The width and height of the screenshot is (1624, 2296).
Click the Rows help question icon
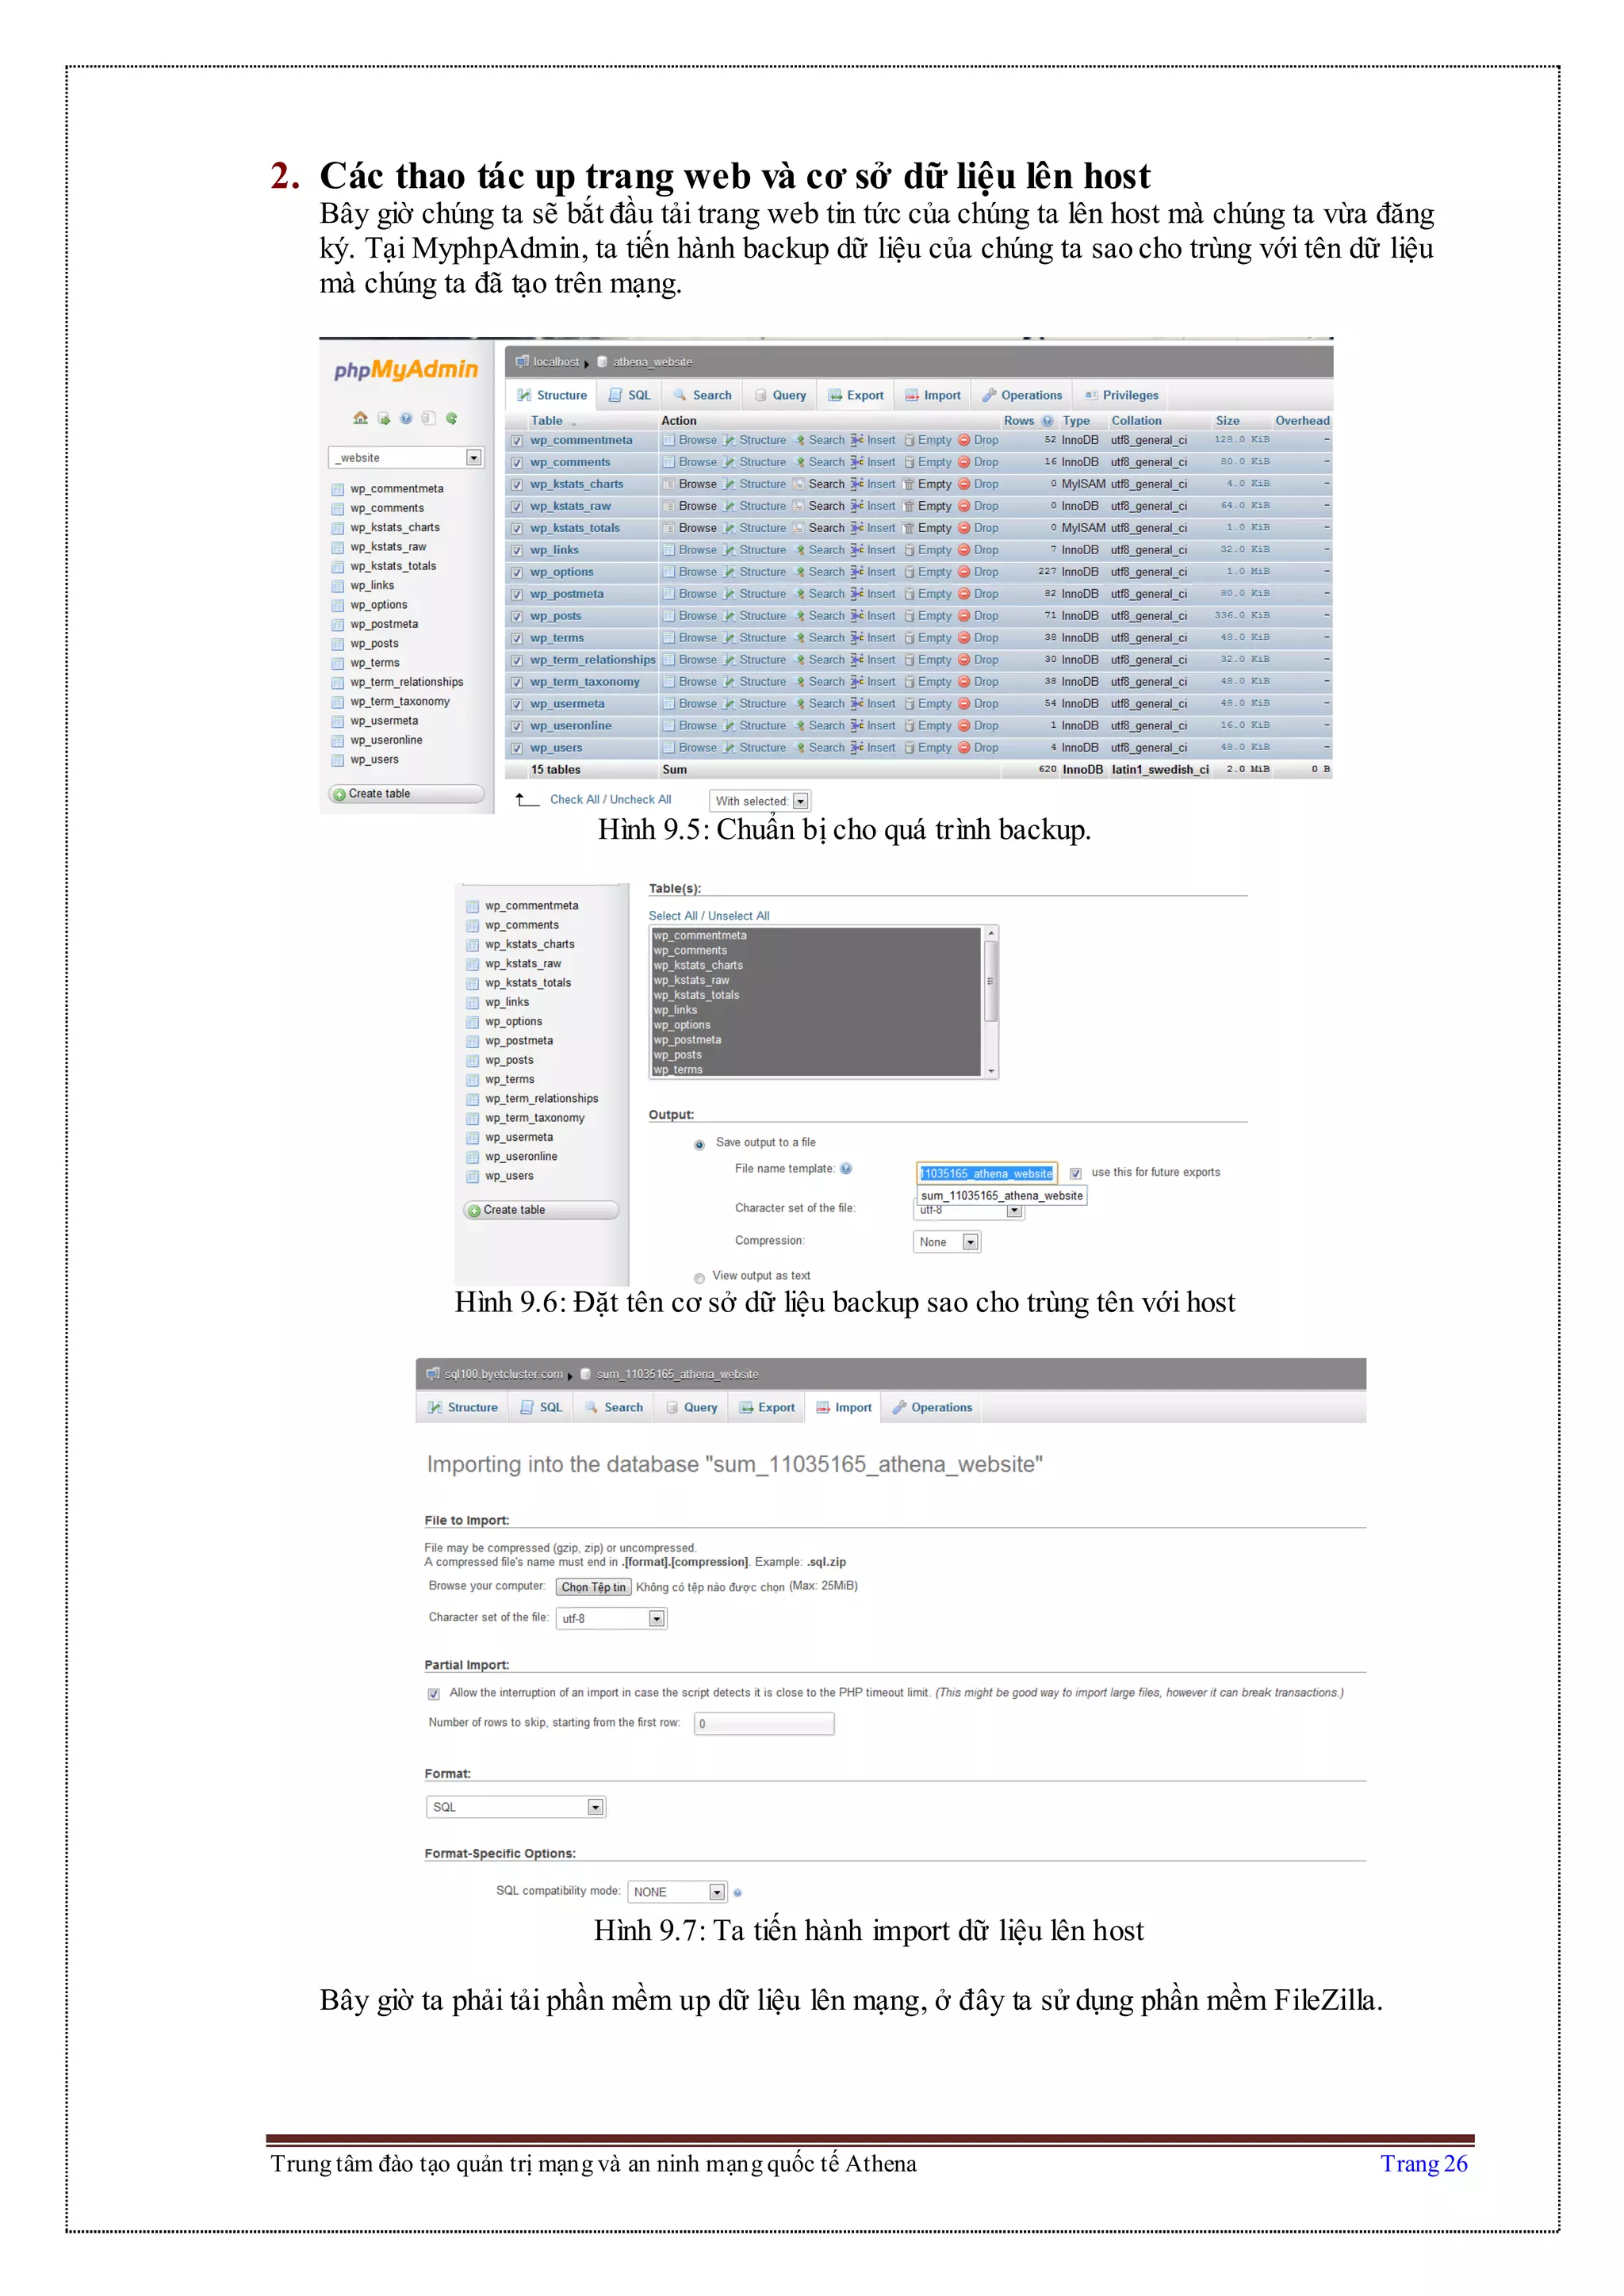coord(1047,421)
